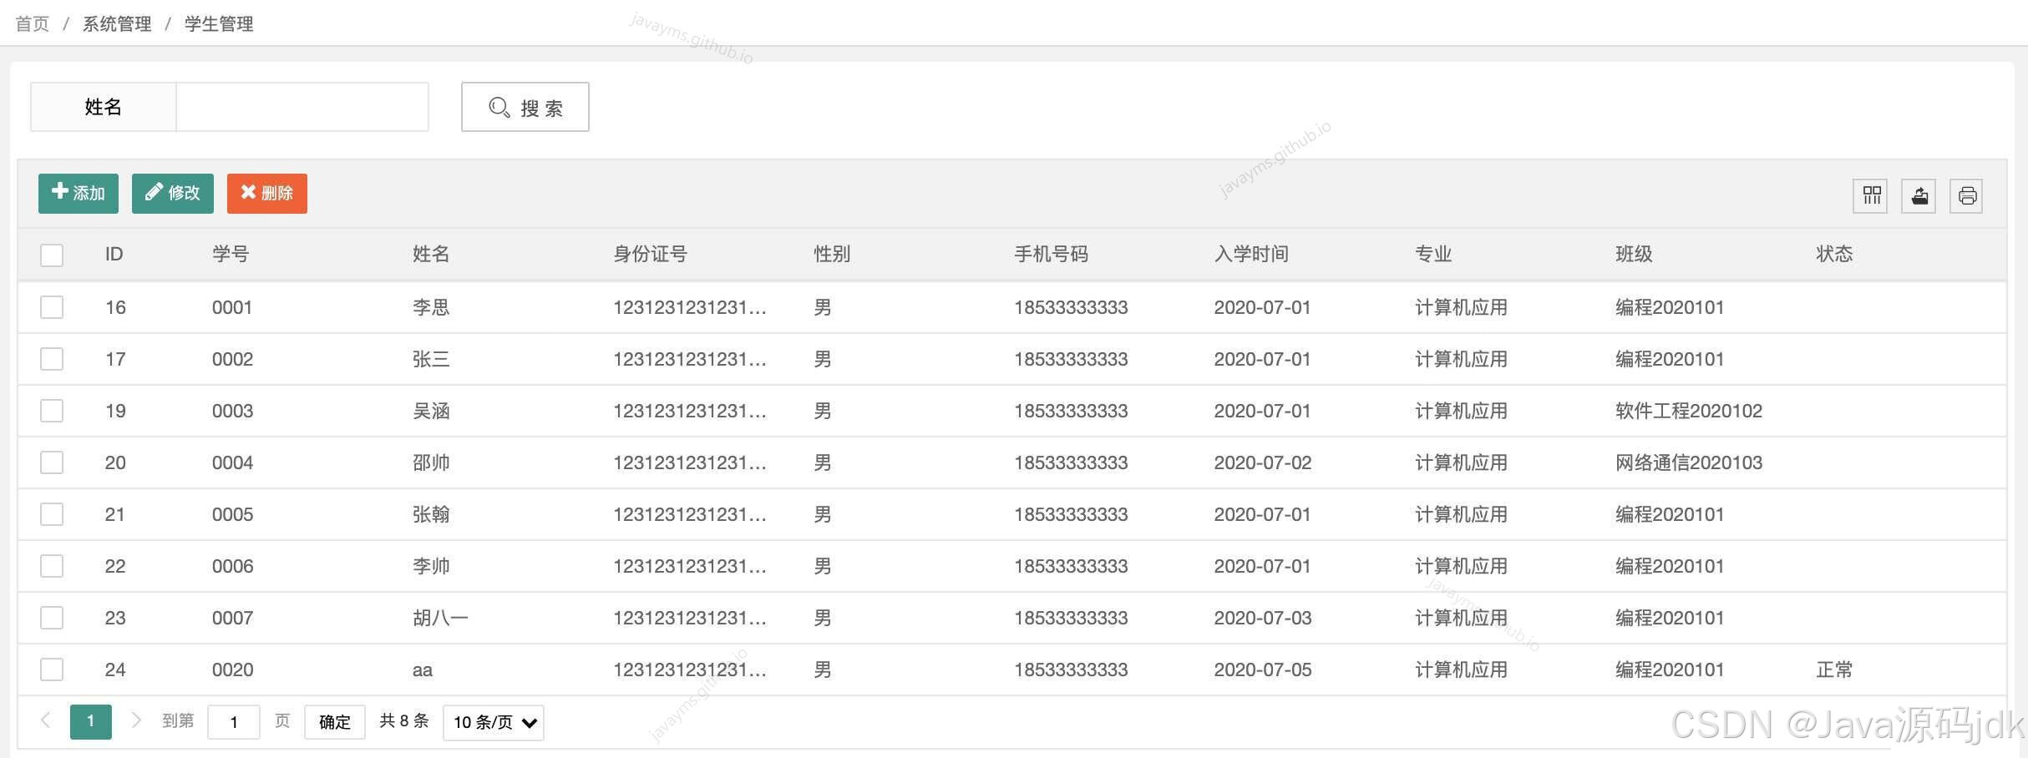Image resolution: width=2028 pixels, height=758 pixels.
Task: Click the 修改 edit button
Action: click(173, 194)
